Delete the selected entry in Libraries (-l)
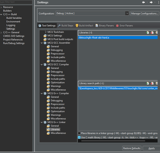 tap(152, 33)
